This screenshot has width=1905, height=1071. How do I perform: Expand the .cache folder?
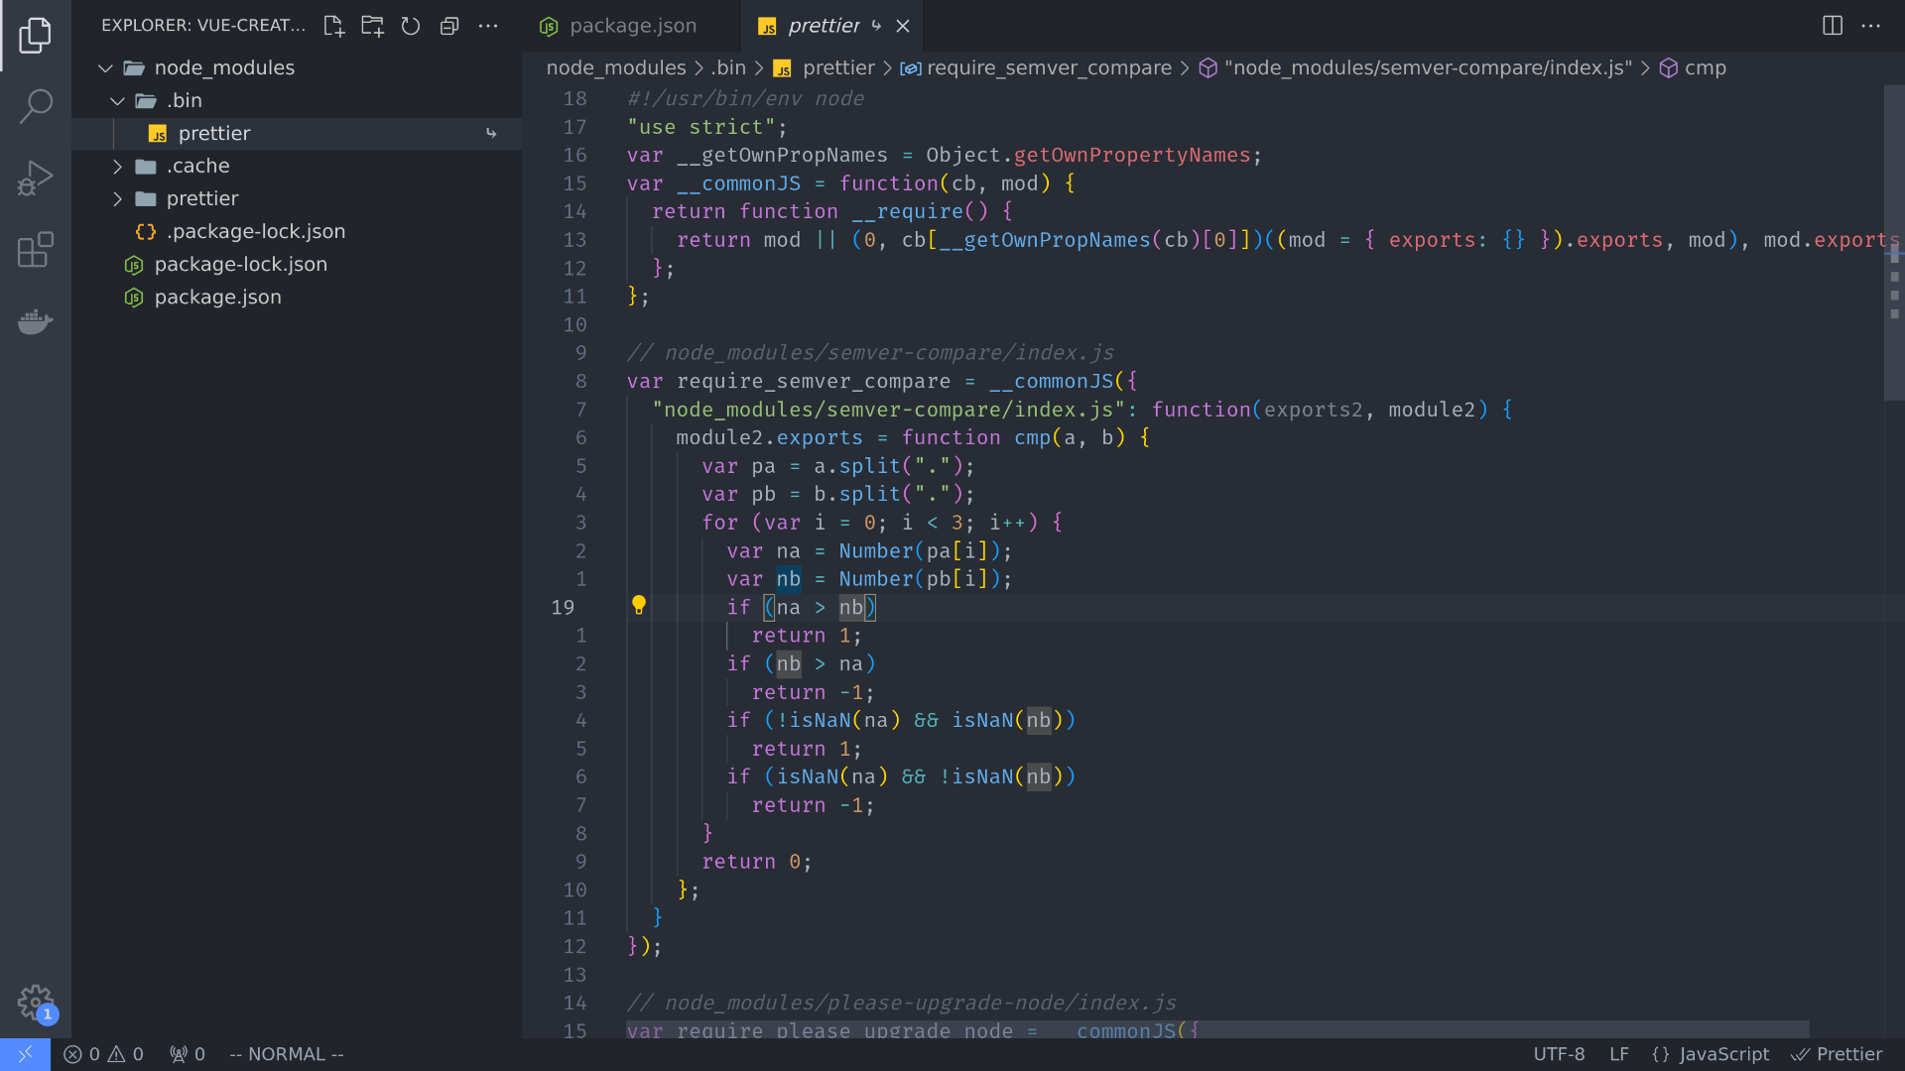click(x=118, y=166)
